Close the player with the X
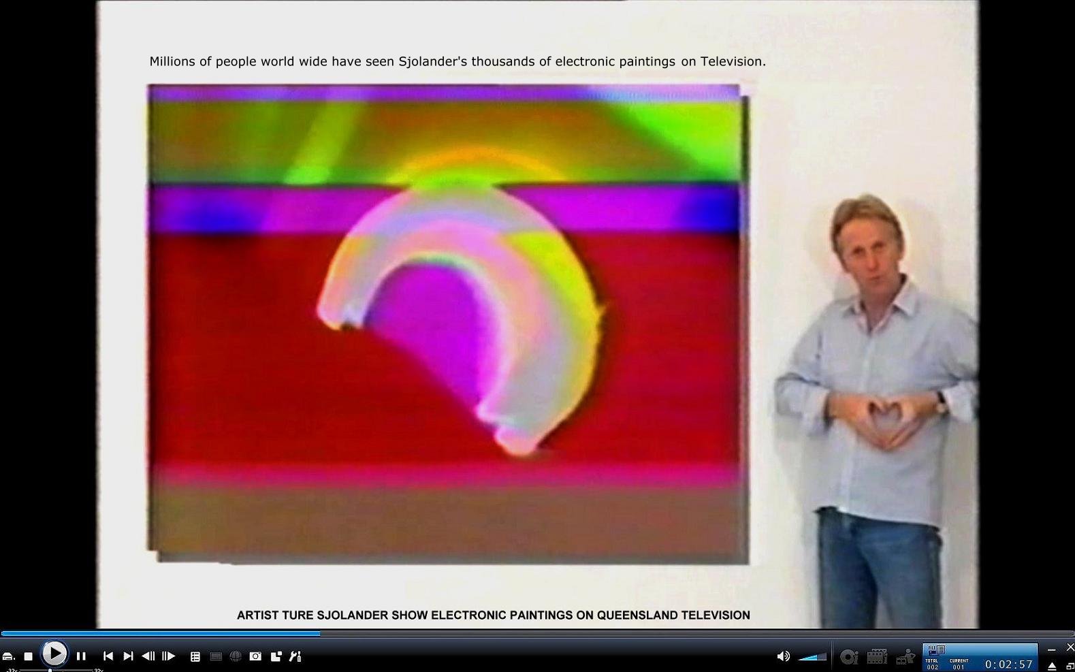 pyautogui.click(x=1070, y=647)
